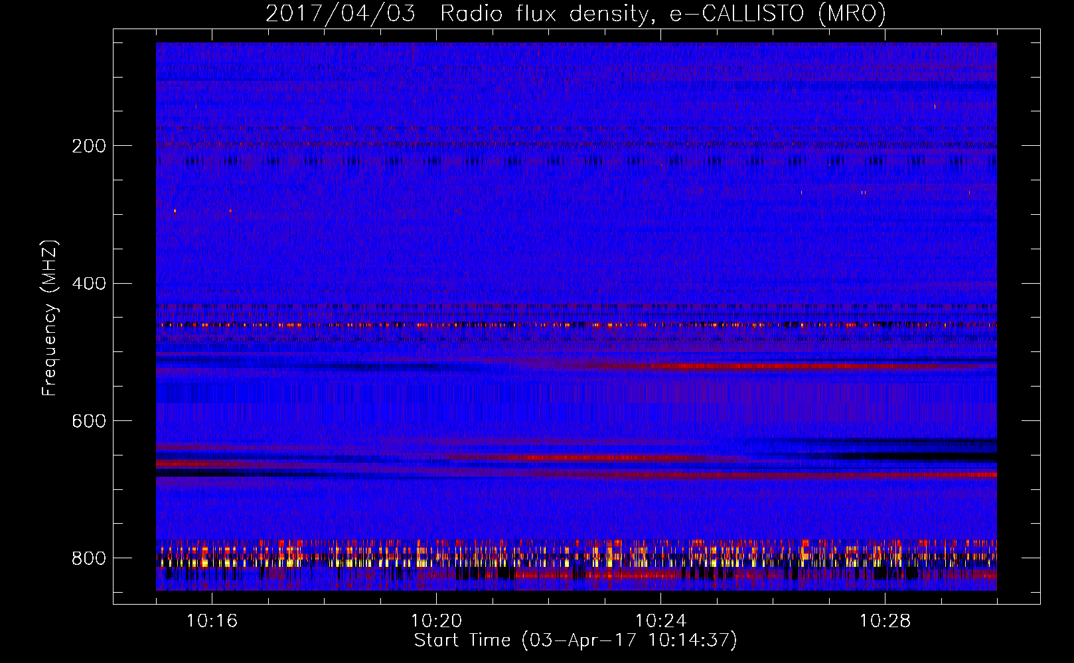The height and width of the screenshot is (663, 1074).
Task: Click the 'Start Time (03-Apr-17 10:14:37)' label
Action: 575,640
